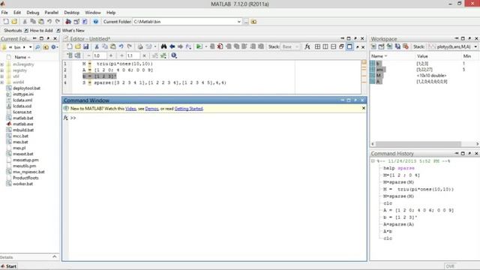Viewport: 480px width, 270px height.
Task: Open Workspace plot selector dropdown arrow
Action: point(475,46)
